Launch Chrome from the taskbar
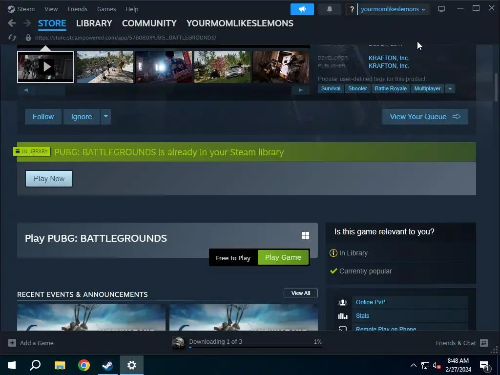Viewport: 500px width, 375px height. pyautogui.click(x=84, y=365)
